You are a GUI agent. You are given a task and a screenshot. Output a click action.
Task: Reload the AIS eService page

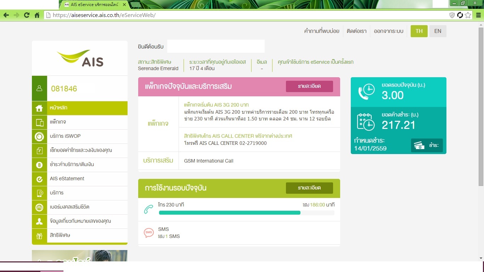tap(27, 15)
